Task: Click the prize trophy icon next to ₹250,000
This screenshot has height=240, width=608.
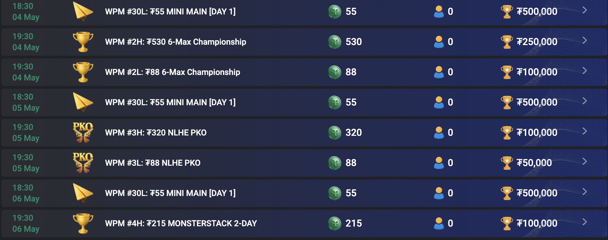Action: (507, 42)
